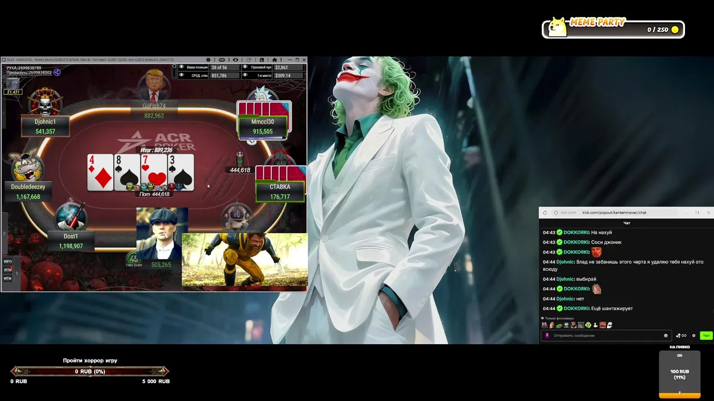Image resolution: width=714 pixels, height=401 pixels.
Task: Click the robot avatar at bottom-right seat
Action: pyautogui.click(x=237, y=216)
